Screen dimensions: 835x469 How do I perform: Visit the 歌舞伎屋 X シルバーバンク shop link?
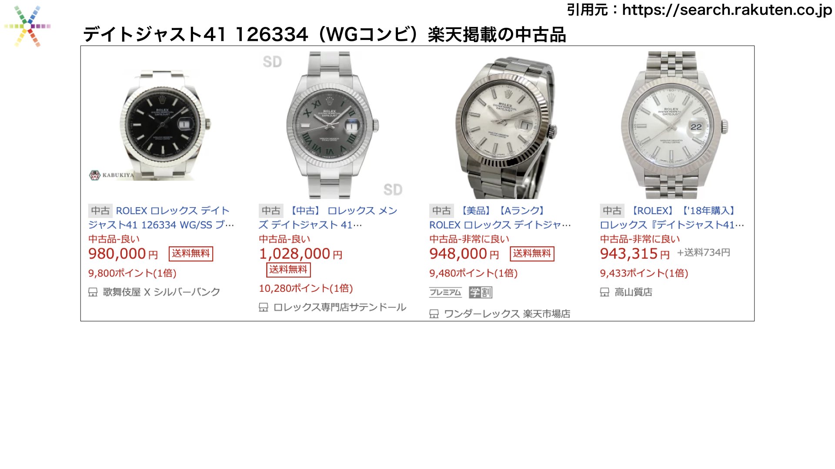(x=161, y=292)
